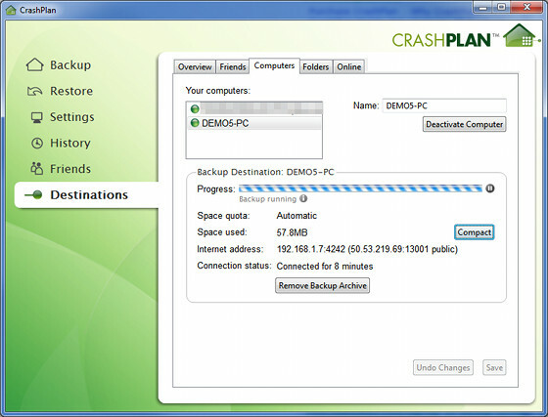Image resolution: width=548 pixels, height=417 pixels.
Task: Select Destinations in the sidebar
Action: pyautogui.click(x=89, y=195)
